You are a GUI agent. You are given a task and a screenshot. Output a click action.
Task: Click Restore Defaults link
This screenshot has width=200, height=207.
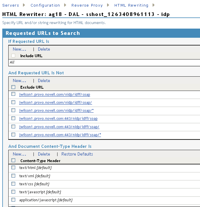(x=77, y=154)
